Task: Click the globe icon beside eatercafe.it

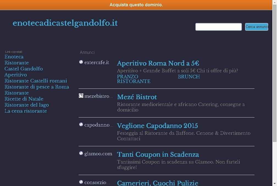Action: click(x=81, y=62)
